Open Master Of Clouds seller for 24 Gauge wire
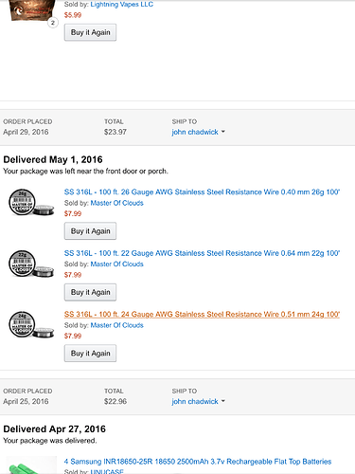The height and width of the screenshot is (474, 355). 116,325
